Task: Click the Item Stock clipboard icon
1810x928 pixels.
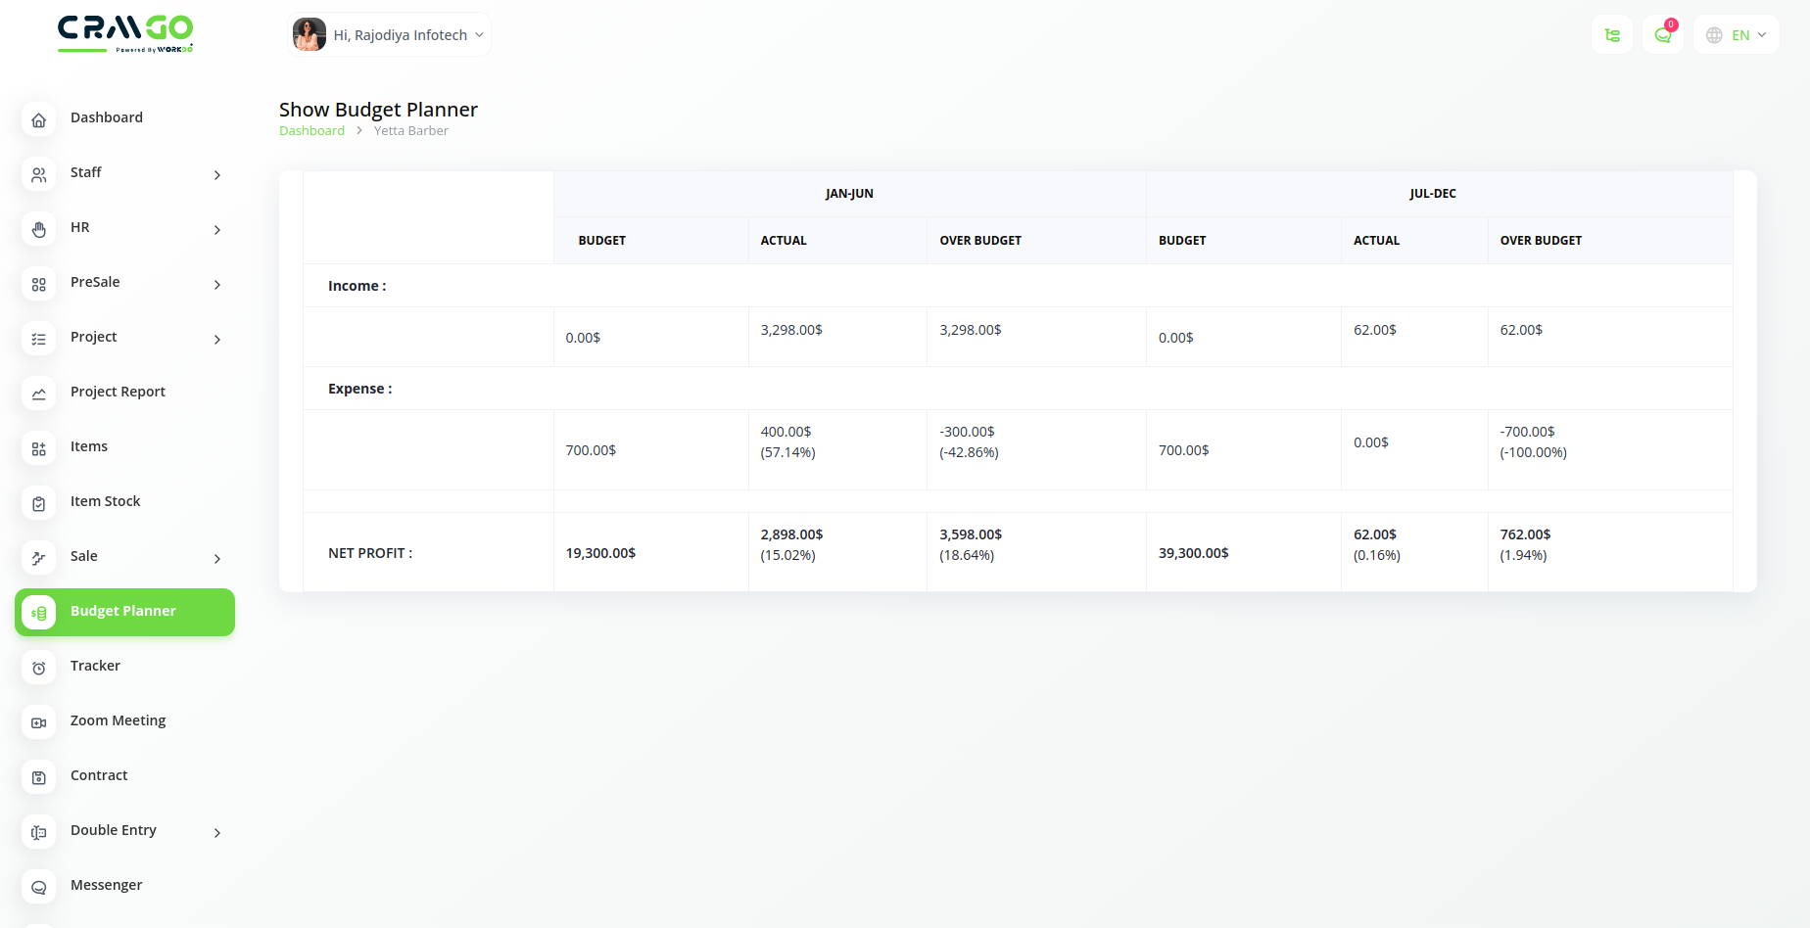Action: pos(39,503)
